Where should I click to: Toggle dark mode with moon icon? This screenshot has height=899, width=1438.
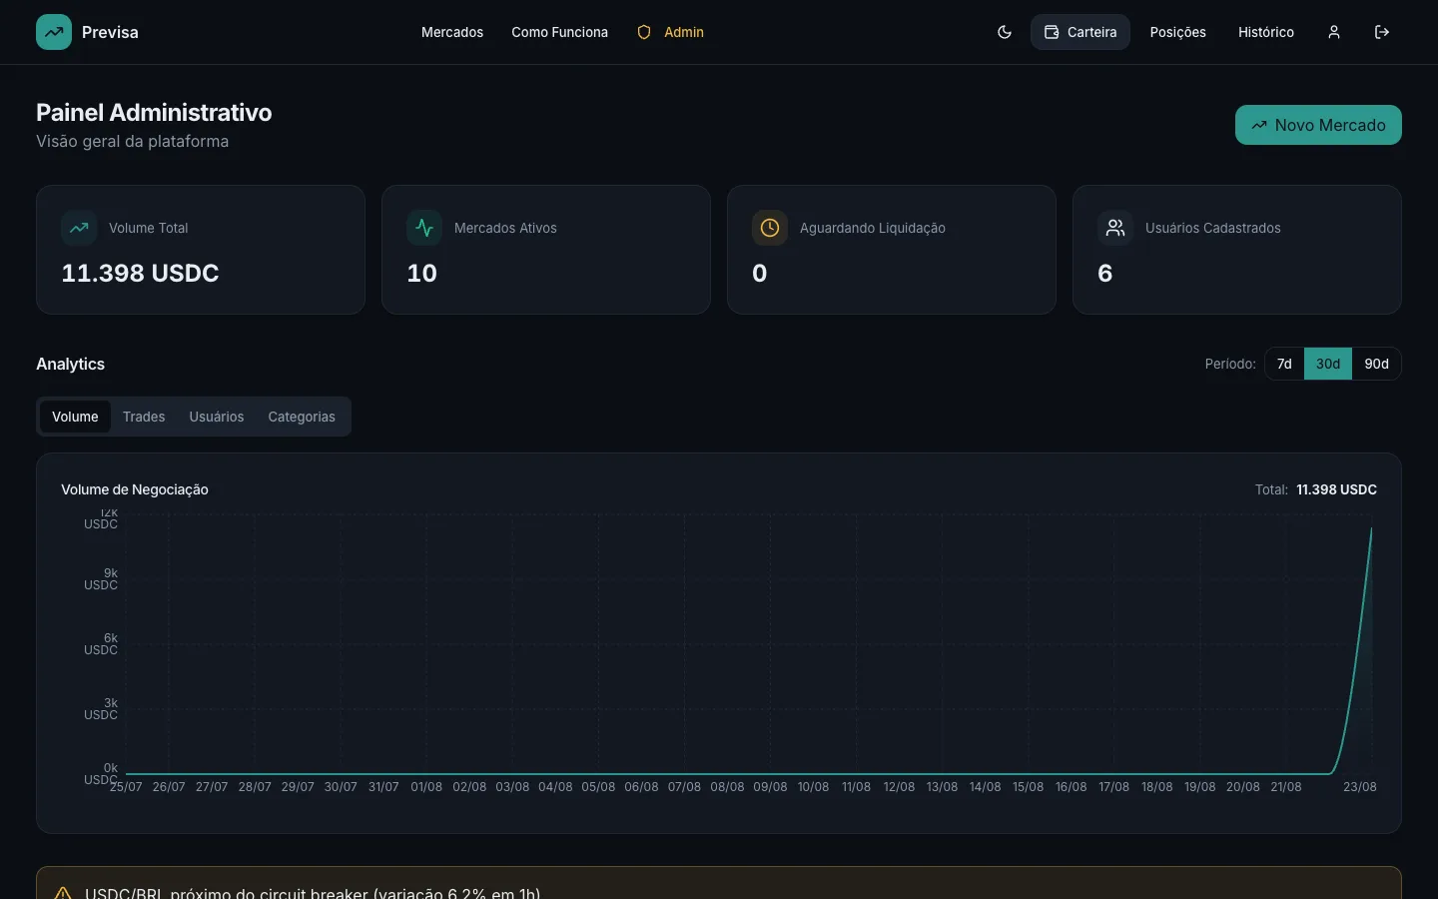click(1005, 32)
